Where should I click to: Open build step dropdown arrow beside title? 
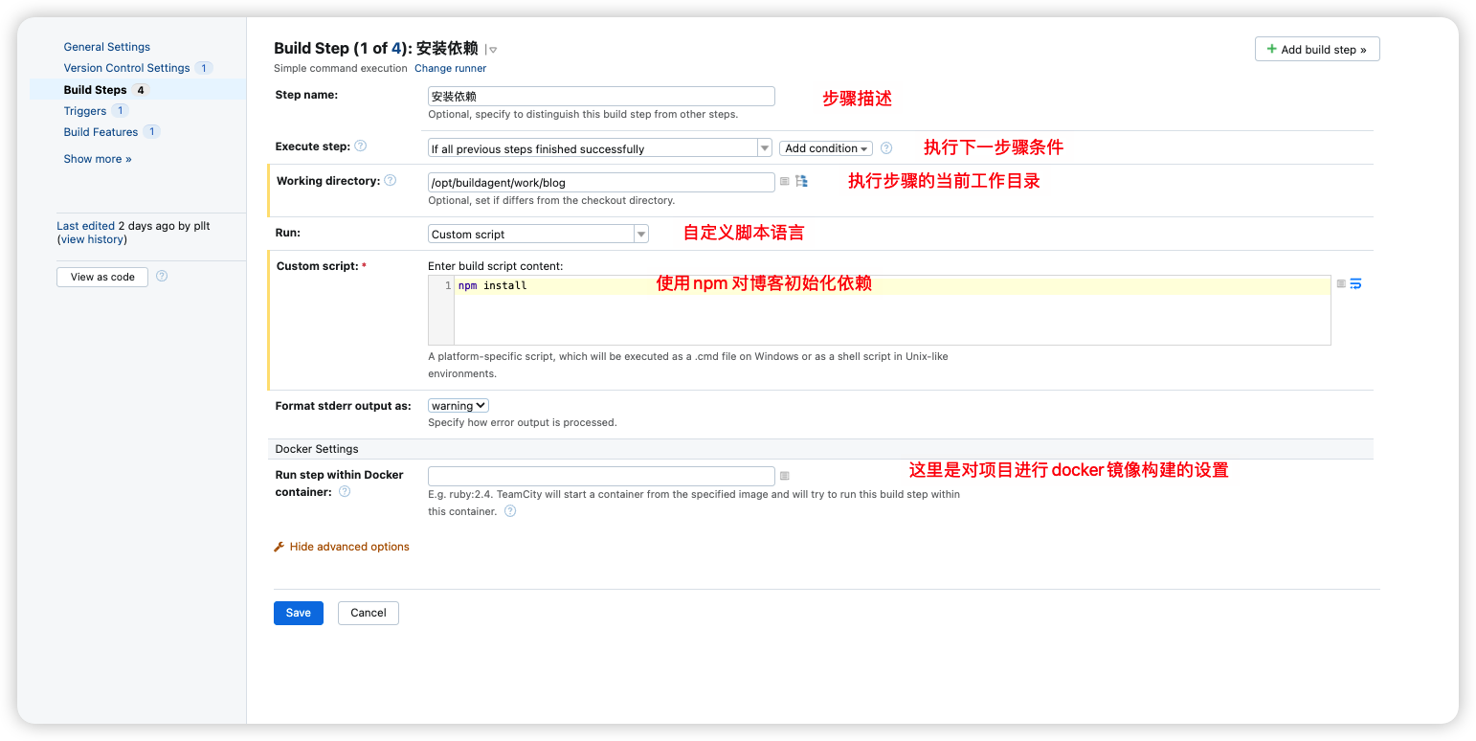point(492,50)
